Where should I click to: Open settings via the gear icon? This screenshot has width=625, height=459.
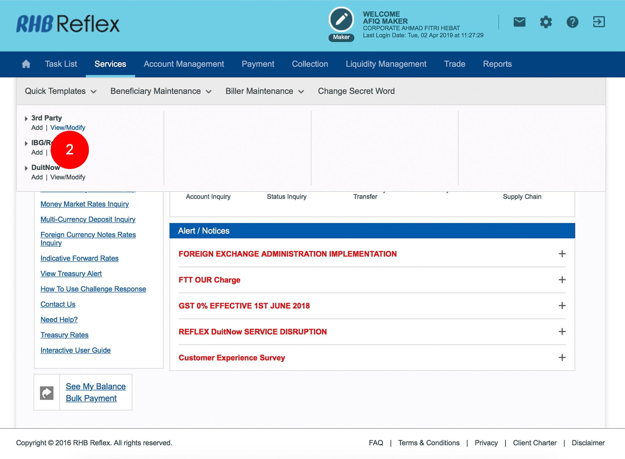pos(545,22)
